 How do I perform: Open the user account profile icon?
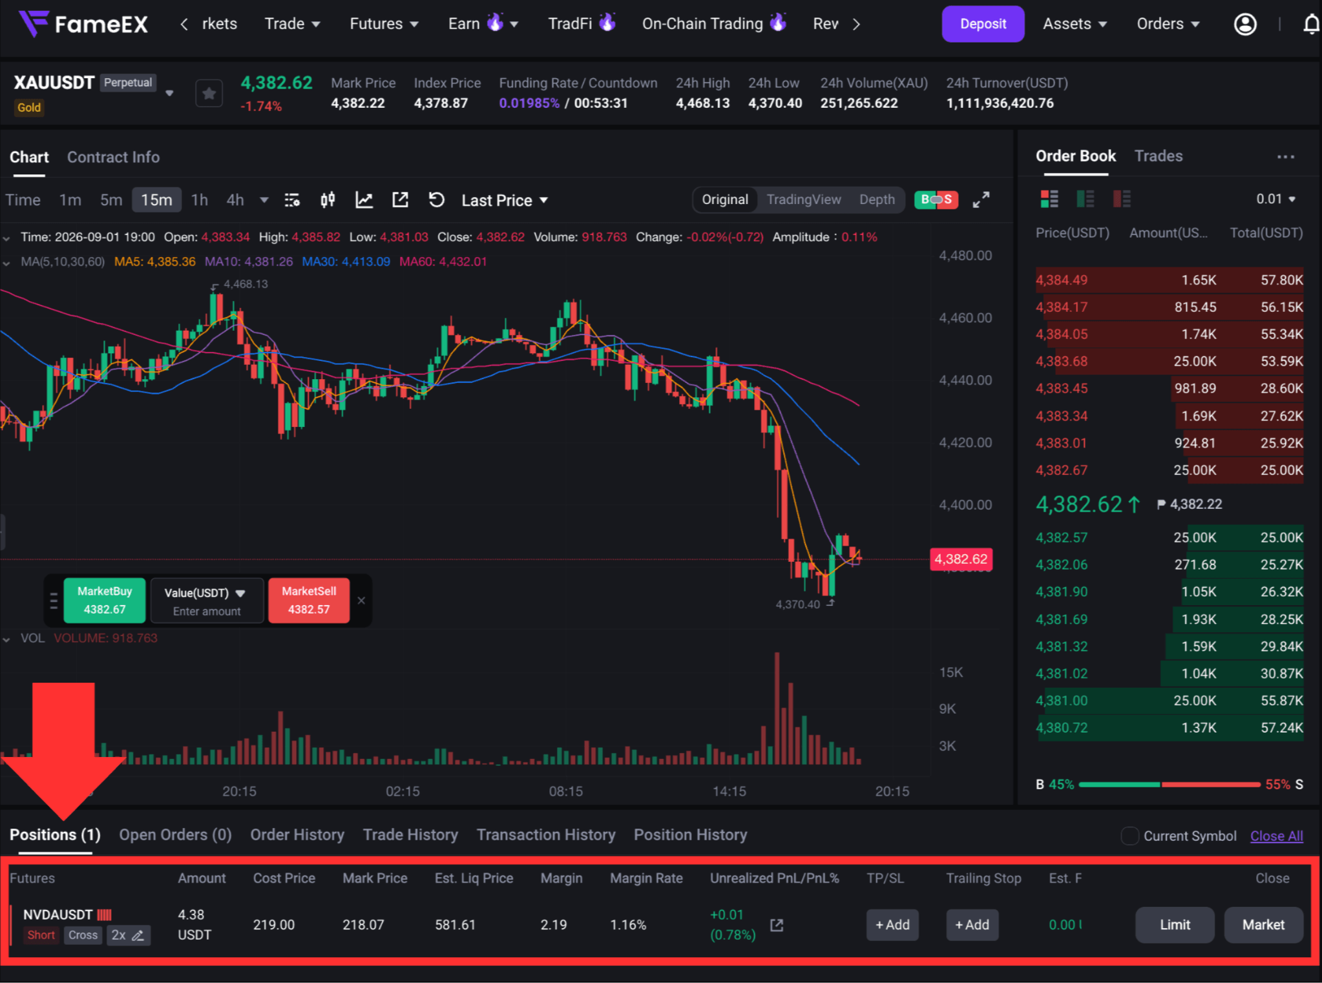pos(1245,24)
